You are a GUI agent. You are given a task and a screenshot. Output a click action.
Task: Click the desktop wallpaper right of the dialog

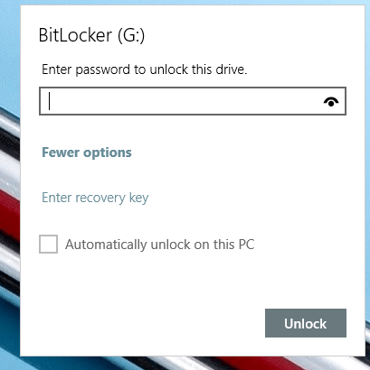(367, 180)
